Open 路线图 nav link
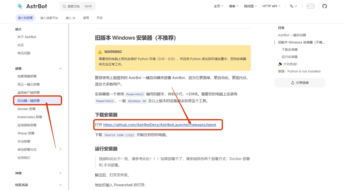 pos(250,6)
